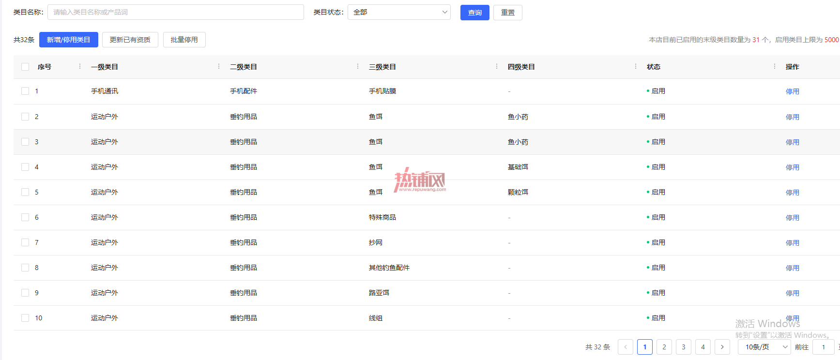This screenshot has width=840, height=360.
Task: Expand the 10条/页 page size dropdown
Action: [x=764, y=347]
